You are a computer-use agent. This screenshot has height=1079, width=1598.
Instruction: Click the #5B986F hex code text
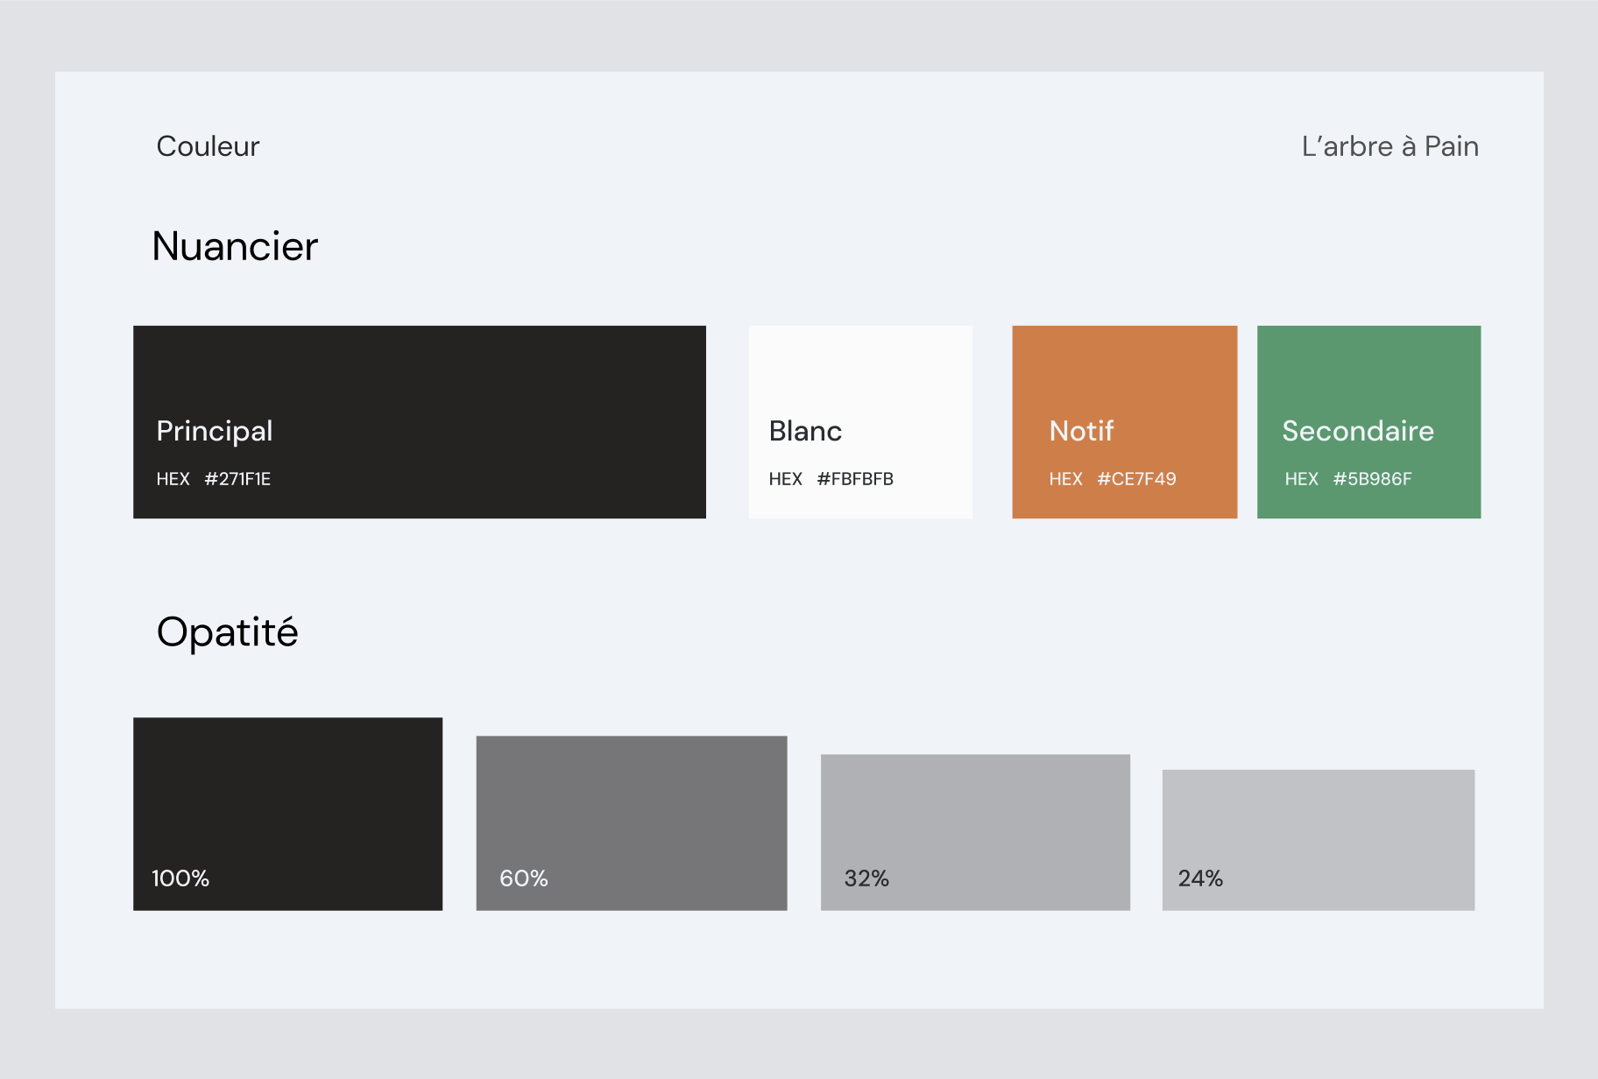coord(1372,479)
